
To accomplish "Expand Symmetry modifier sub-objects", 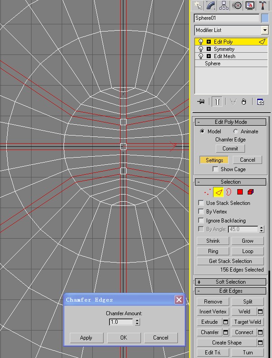I will 209,49.
